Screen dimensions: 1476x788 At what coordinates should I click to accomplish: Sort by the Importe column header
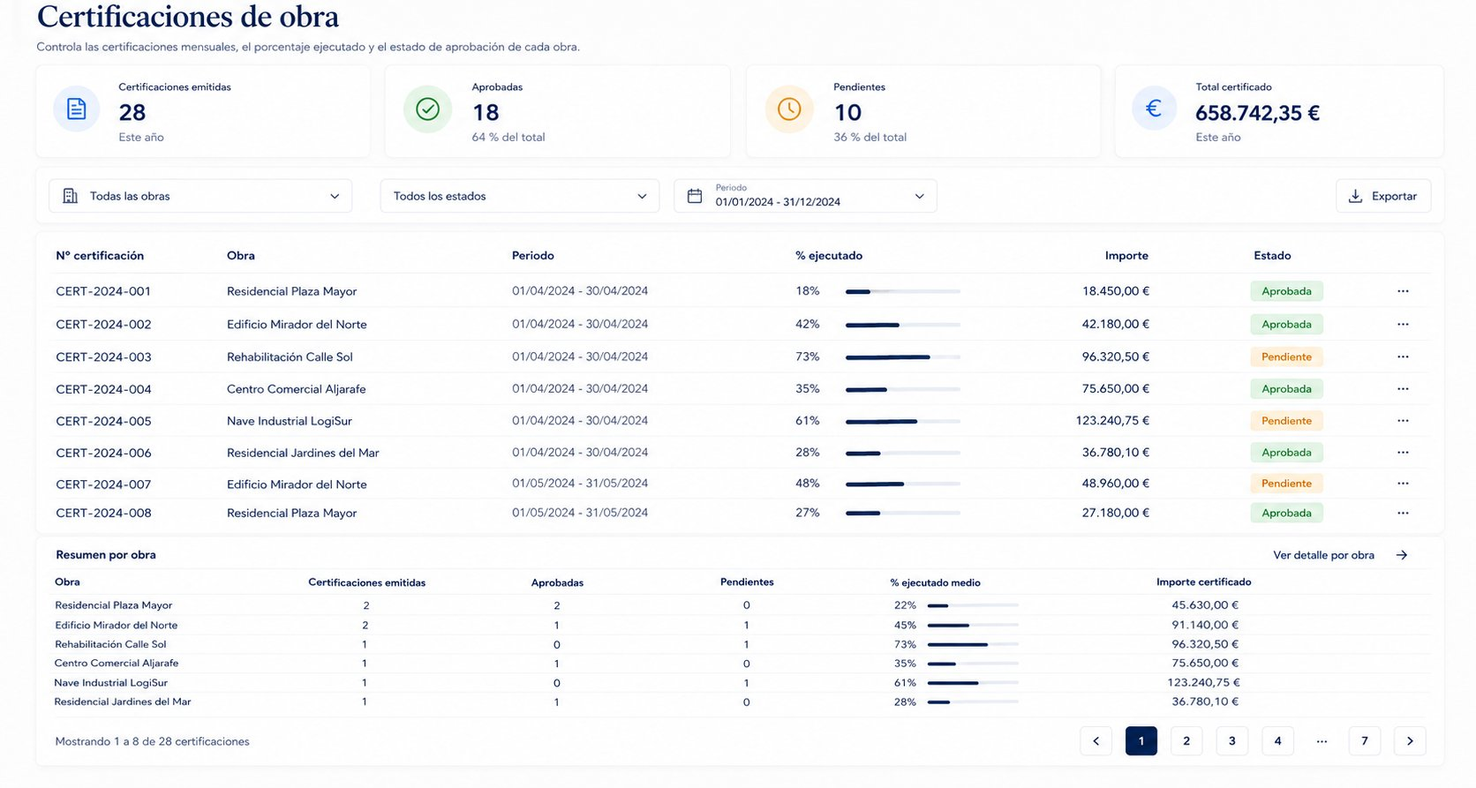[1126, 255]
